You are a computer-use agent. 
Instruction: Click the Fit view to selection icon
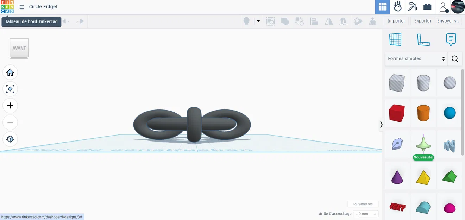click(x=10, y=89)
